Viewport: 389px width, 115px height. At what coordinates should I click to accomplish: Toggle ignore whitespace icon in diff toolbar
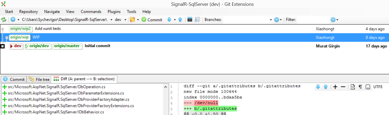click(x=368, y=87)
